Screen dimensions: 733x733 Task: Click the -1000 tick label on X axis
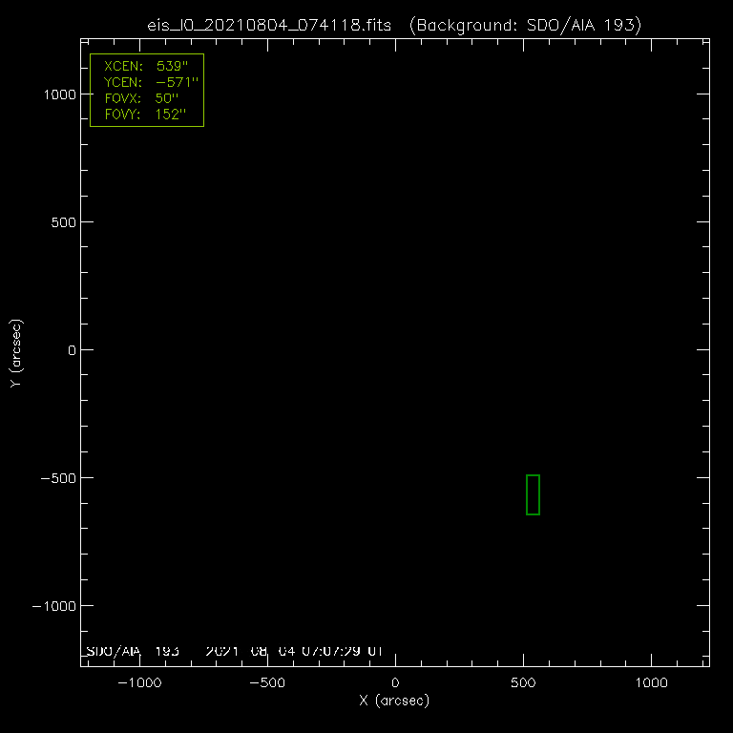point(138,683)
